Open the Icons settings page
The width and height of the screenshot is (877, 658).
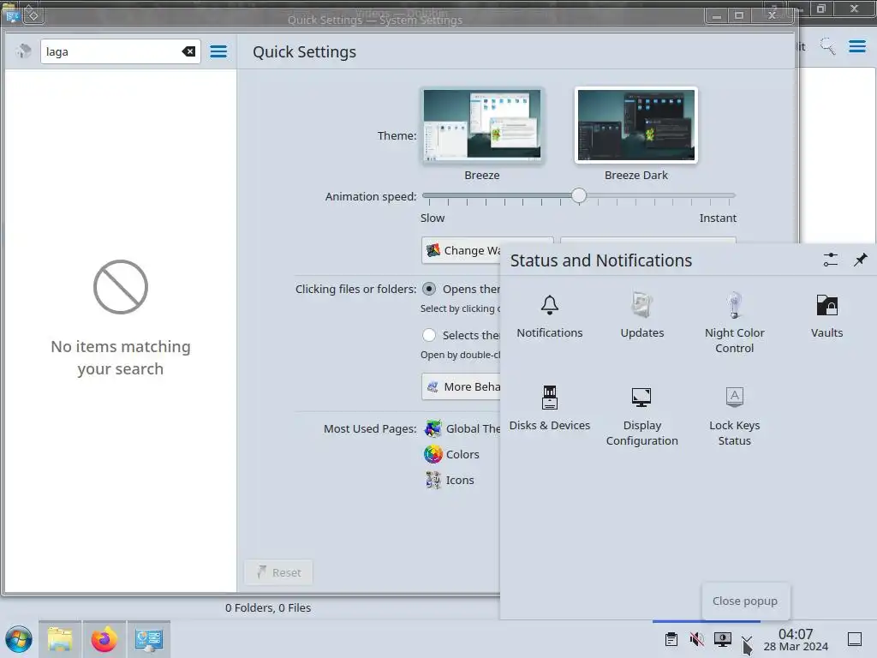tap(450, 480)
